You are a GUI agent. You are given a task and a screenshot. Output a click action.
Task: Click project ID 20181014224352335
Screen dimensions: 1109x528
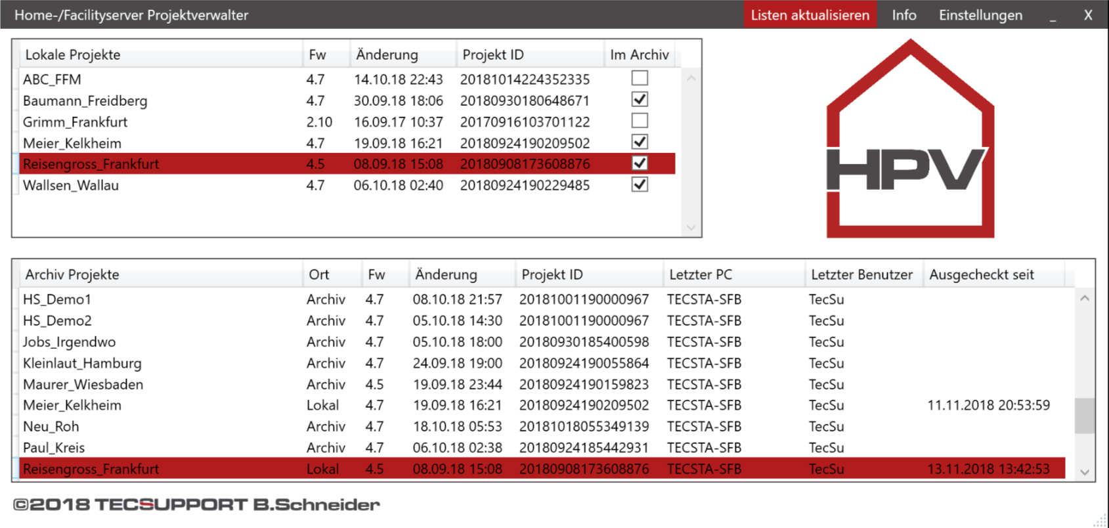click(525, 79)
